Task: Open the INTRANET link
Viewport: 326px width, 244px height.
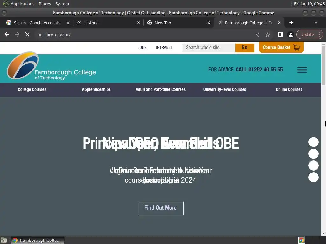Action: pos(164,48)
